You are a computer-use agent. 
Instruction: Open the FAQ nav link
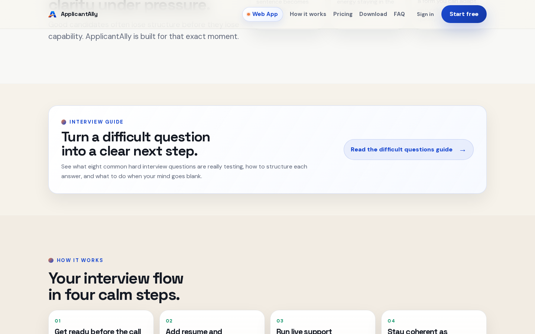click(399, 14)
